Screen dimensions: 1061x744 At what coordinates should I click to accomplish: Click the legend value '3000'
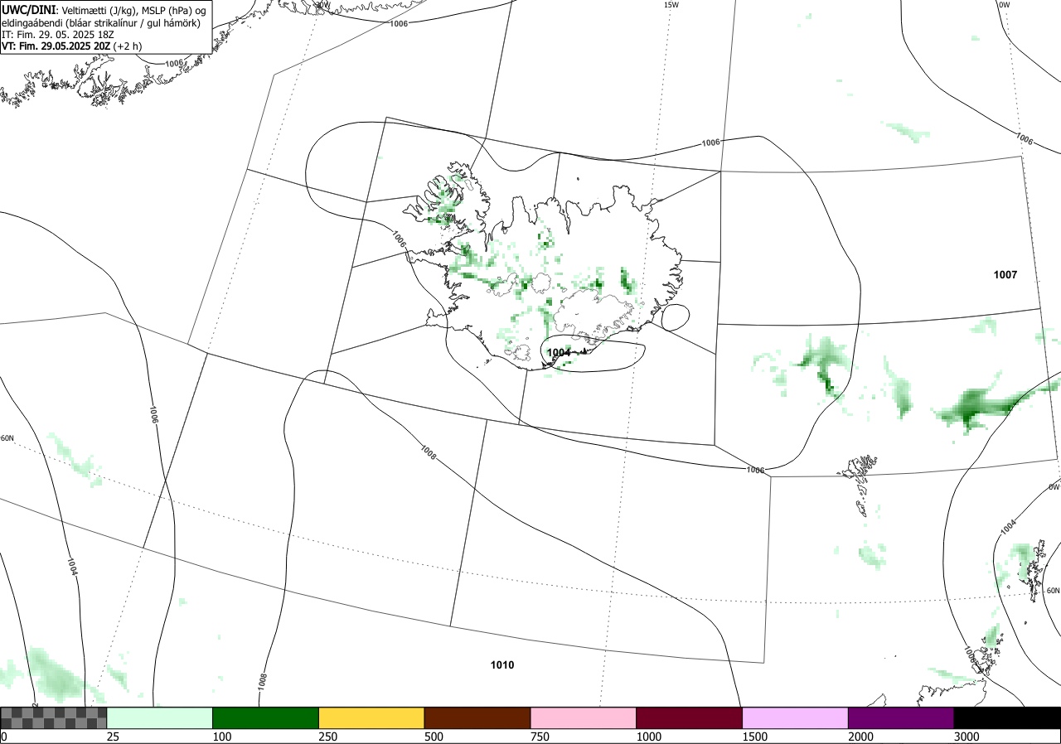[x=967, y=737]
